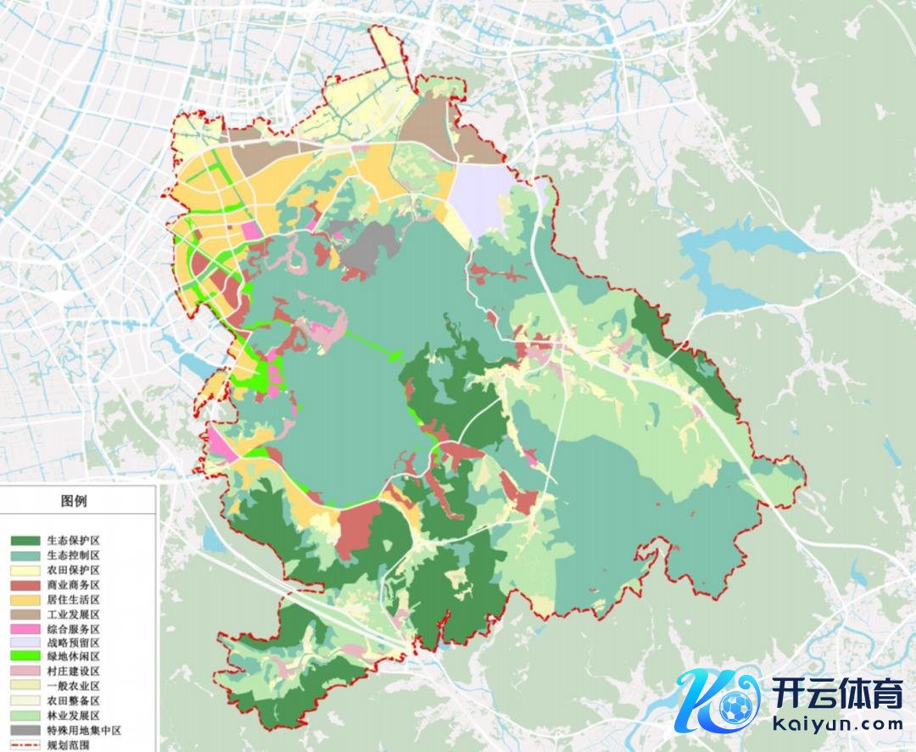Click the pale yellow 农田保护区 swatch
This screenshot has width=916, height=752.
coord(25,570)
